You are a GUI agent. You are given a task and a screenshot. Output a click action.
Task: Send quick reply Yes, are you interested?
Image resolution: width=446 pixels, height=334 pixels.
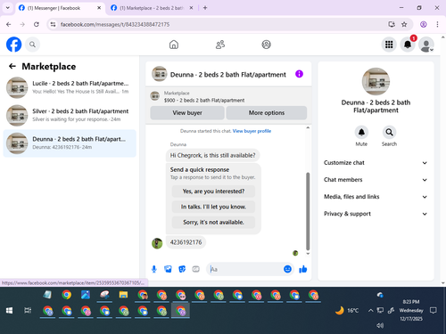[213, 191]
